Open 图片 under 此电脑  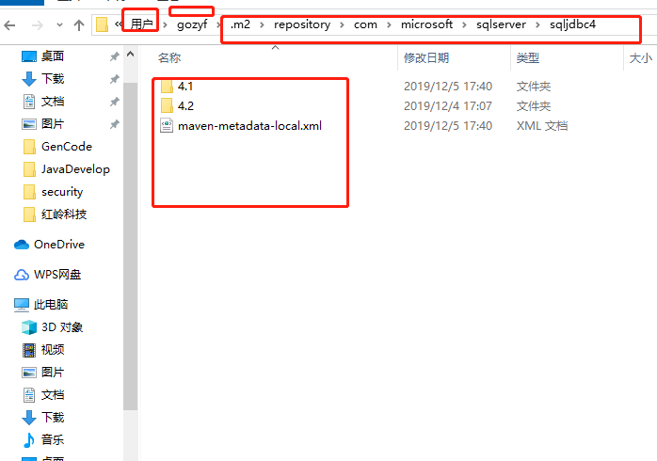point(53,373)
